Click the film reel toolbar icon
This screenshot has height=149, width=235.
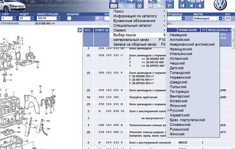click(x=140, y=6)
